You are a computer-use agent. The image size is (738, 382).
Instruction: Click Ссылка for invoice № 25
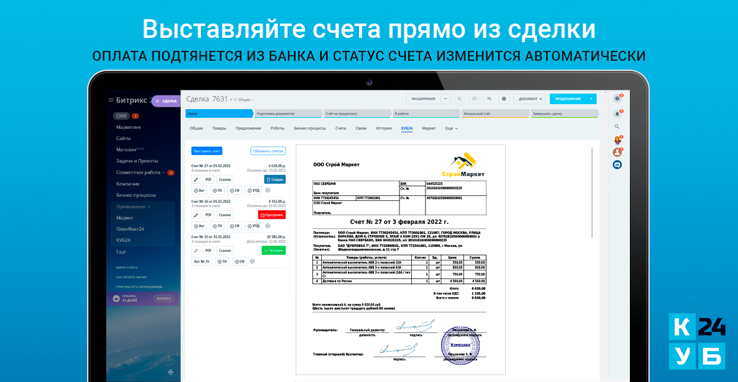[x=225, y=251]
